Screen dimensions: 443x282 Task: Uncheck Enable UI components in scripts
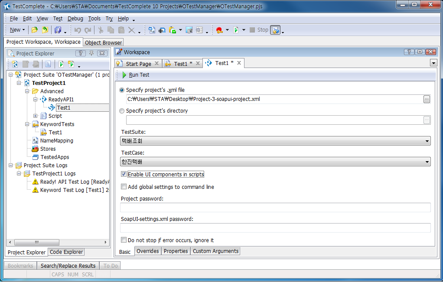(124, 175)
